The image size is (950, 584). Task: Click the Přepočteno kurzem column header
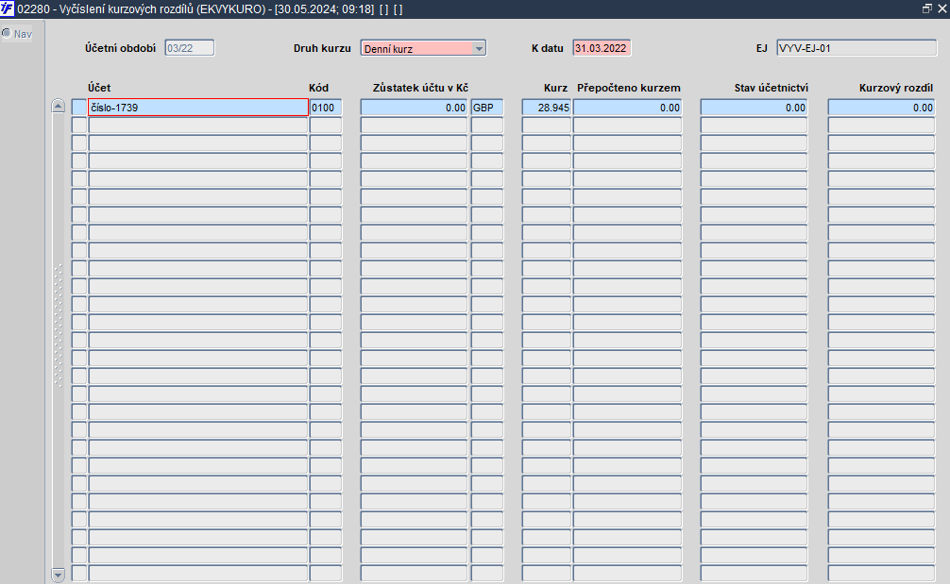tap(629, 88)
